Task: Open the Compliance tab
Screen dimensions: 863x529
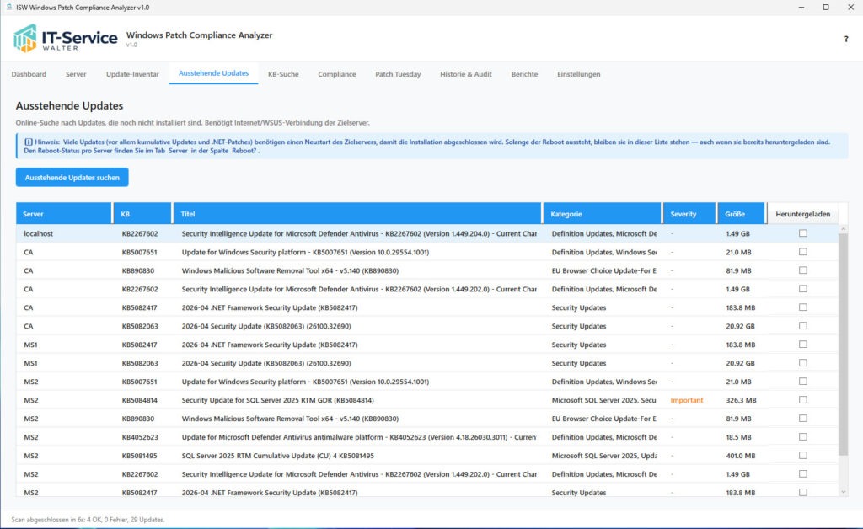Action: point(336,74)
